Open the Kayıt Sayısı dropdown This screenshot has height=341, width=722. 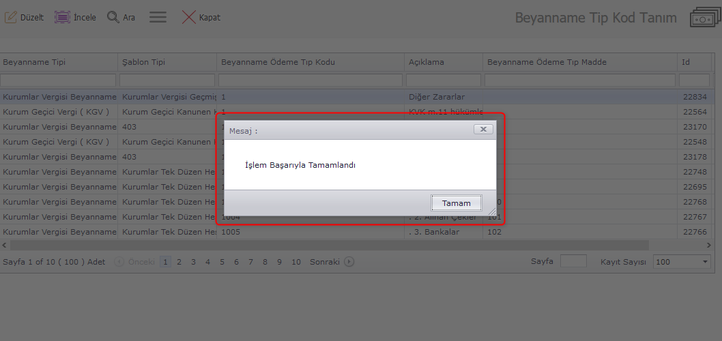(682, 262)
